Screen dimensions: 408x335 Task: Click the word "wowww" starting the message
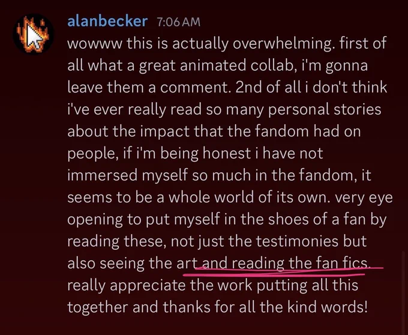tap(94, 43)
